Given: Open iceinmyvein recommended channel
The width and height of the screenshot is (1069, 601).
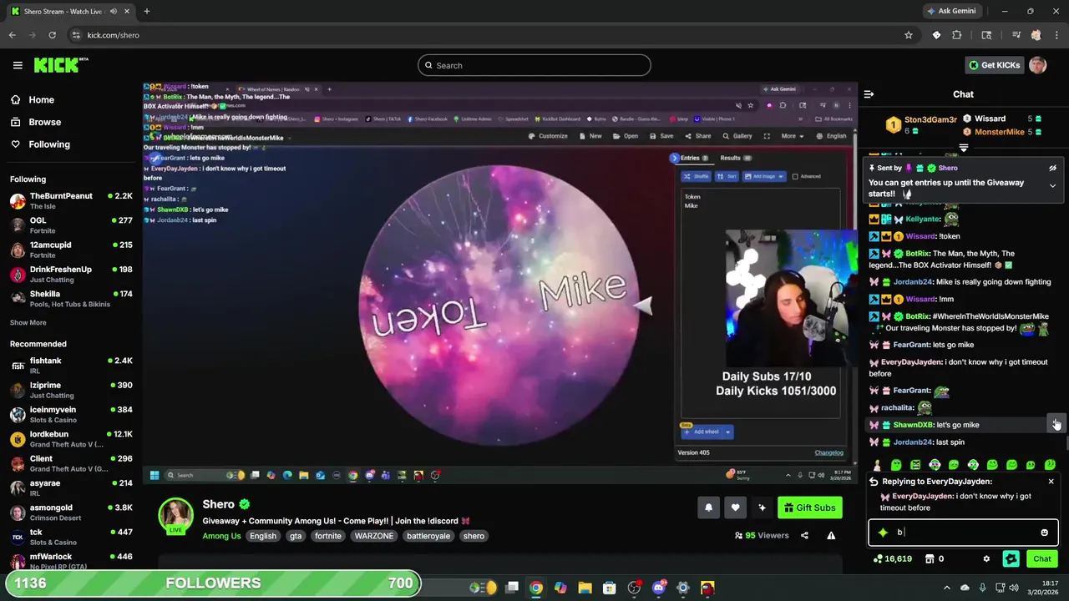Looking at the screenshot, I should point(71,415).
